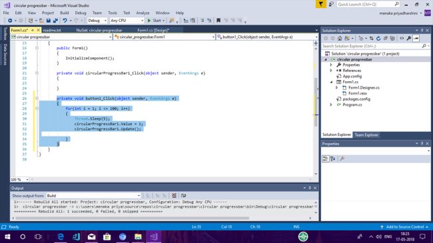This screenshot has width=433, height=243.
Task: Open the Build menu
Action: [65, 13]
